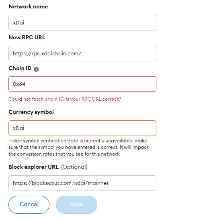Click the Block explorer URL field
Viewport: 205px width, 221px height.
tap(82, 183)
